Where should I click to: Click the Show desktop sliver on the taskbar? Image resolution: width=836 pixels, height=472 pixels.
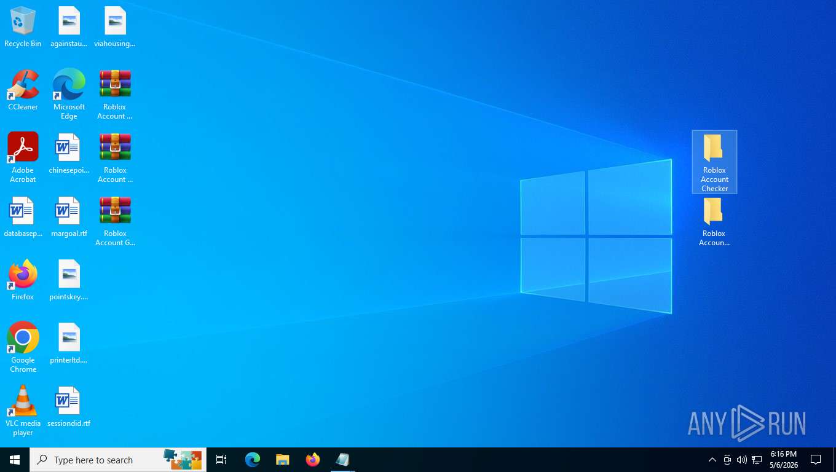coord(834,460)
